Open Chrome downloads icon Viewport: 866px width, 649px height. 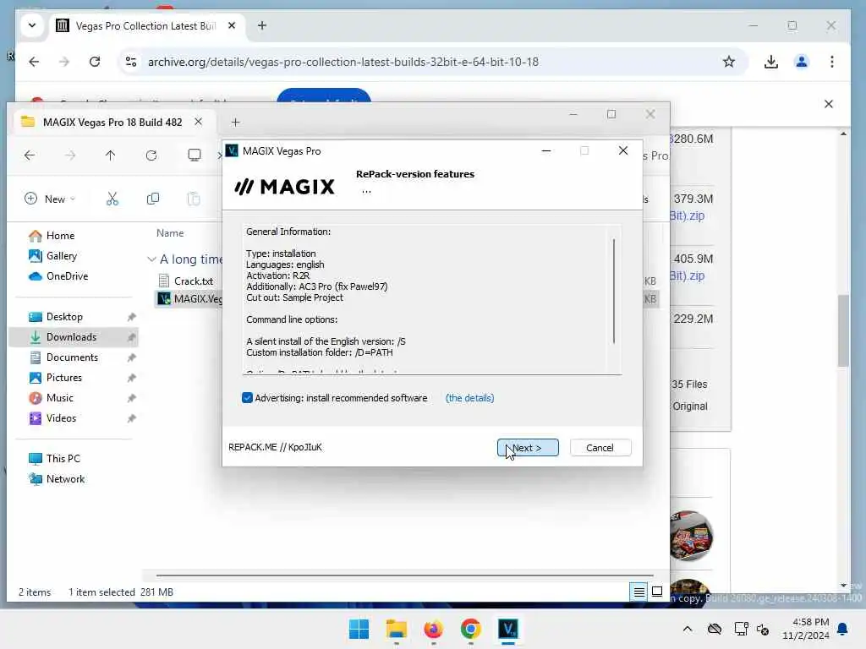point(771,62)
